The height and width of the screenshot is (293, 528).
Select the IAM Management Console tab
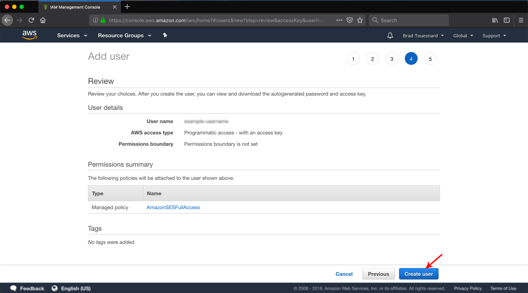click(x=80, y=7)
